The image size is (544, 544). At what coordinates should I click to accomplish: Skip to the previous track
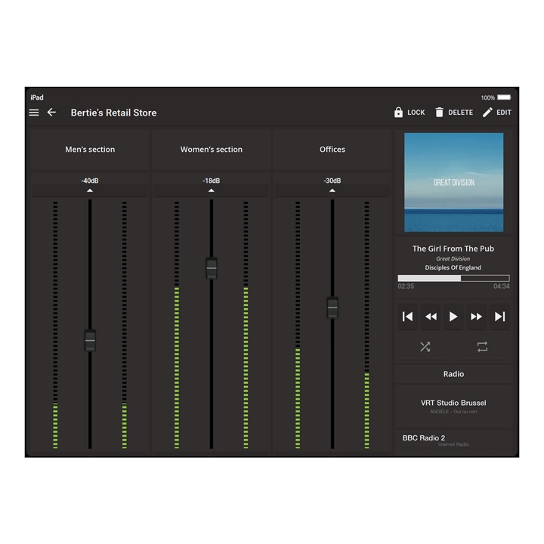point(408,317)
